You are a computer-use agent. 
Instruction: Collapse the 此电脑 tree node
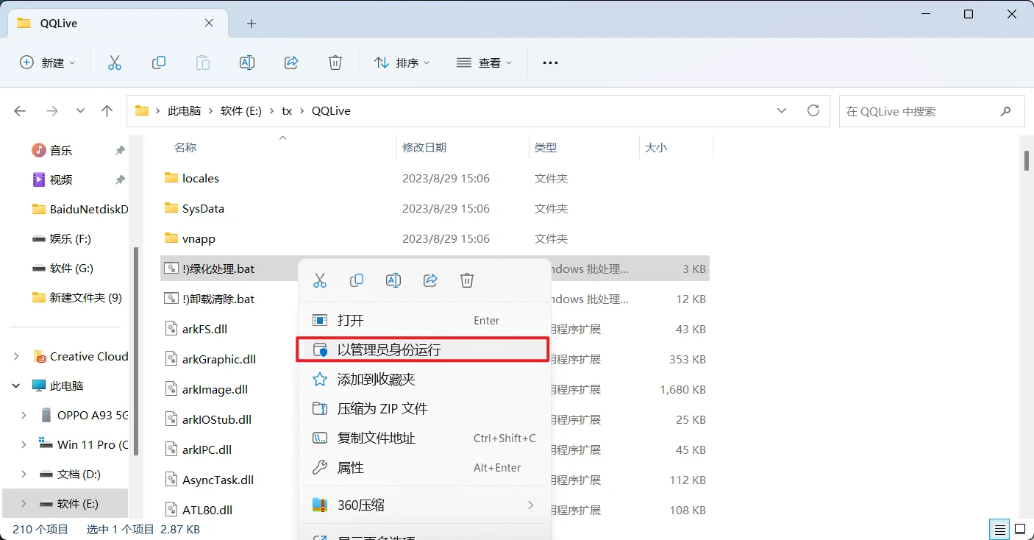(x=17, y=386)
